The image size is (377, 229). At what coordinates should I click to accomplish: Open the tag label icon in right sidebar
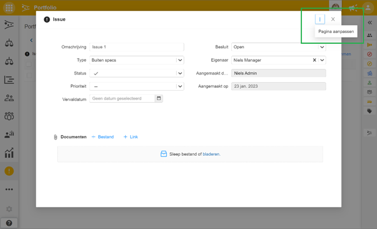pyautogui.click(x=370, y=111)
